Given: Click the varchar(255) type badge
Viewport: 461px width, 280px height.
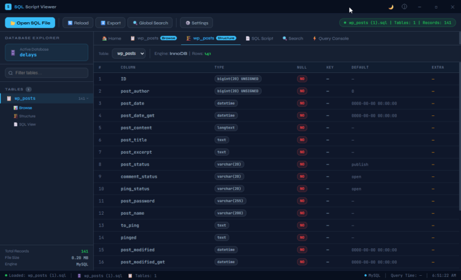Looking at the screenshot, I should tap(230, 201).
